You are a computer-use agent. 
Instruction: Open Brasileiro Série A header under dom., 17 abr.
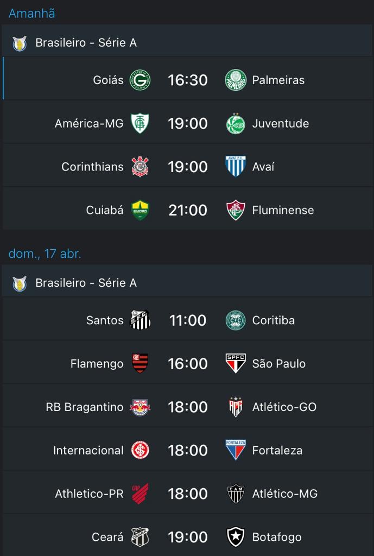pyautogui.click(x=187, y=283)
